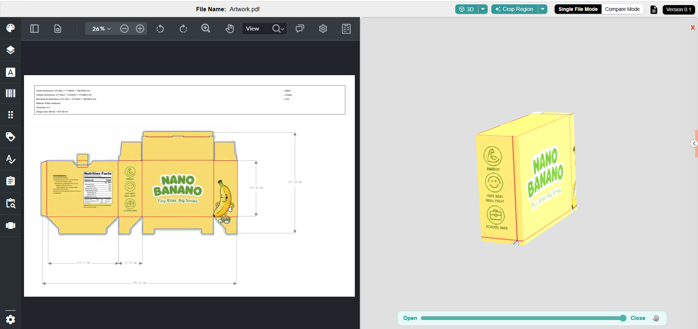This screenshot has width=698, height=329.
Task: Select the barcode inspection tool
Action: point(11,93)
